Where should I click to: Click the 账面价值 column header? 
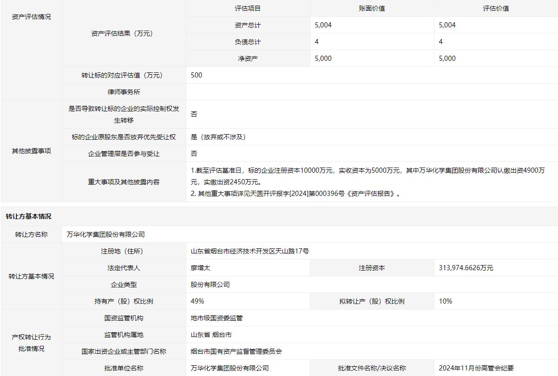click(372, 8)
